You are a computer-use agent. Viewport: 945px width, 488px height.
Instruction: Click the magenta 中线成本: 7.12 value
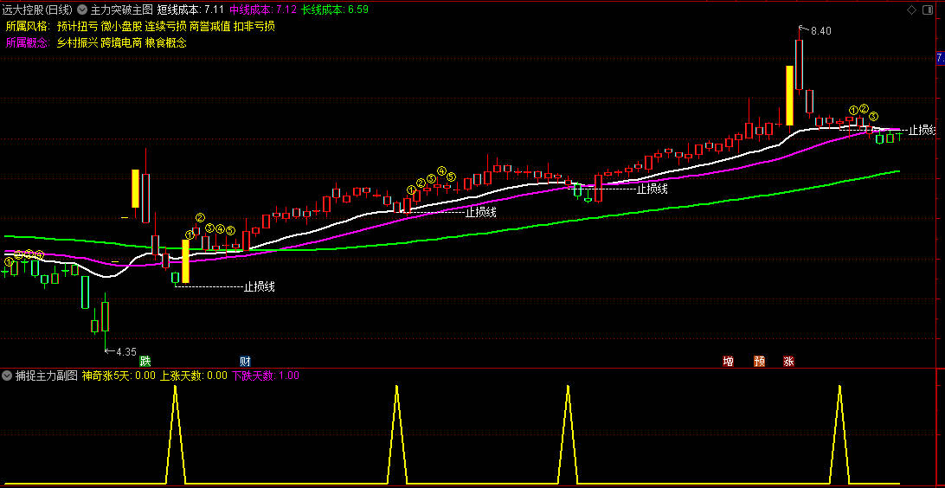(x=263, y=10)
